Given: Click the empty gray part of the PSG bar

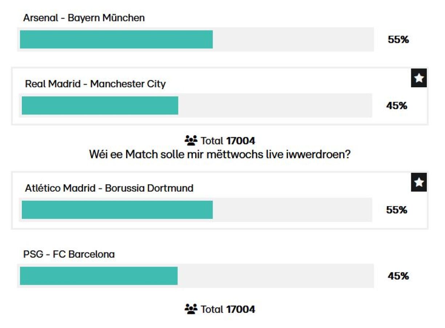Looking at the screenshot, I should (x=275, y=276).
